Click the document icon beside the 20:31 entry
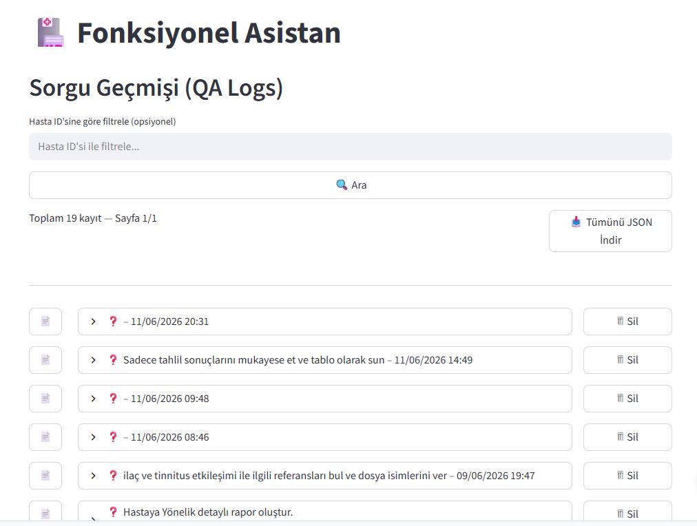 45,322
